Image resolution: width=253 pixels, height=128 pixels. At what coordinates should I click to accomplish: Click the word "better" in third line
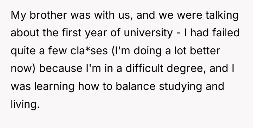(x=205, y=50)
